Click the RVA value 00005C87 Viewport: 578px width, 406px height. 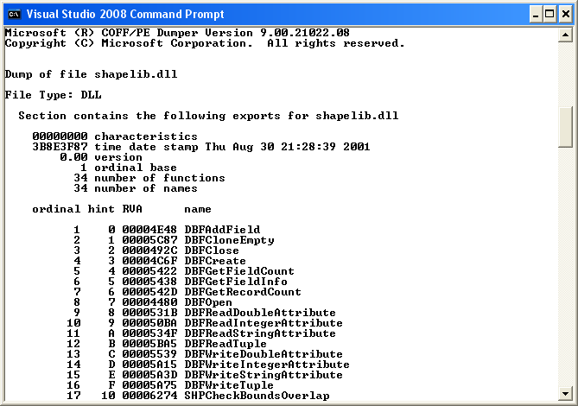click(x=149, y=240)
